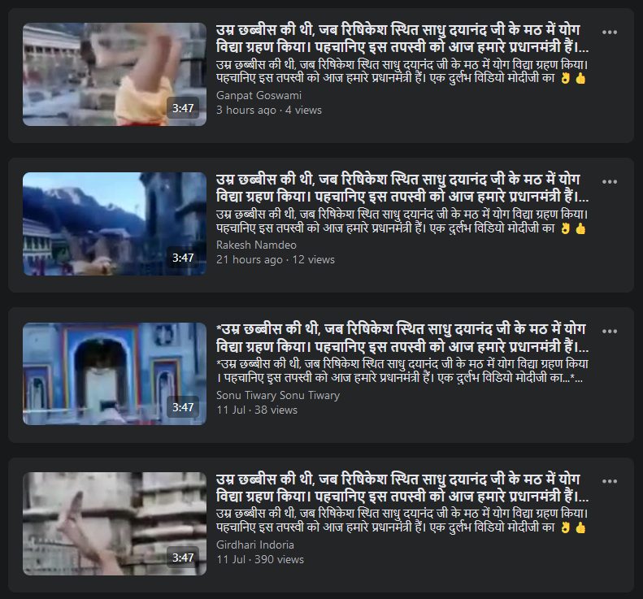Open more options for Ganpat Goswami's video
The height and width of the screenshot is (599, 643).
(610, 32)
